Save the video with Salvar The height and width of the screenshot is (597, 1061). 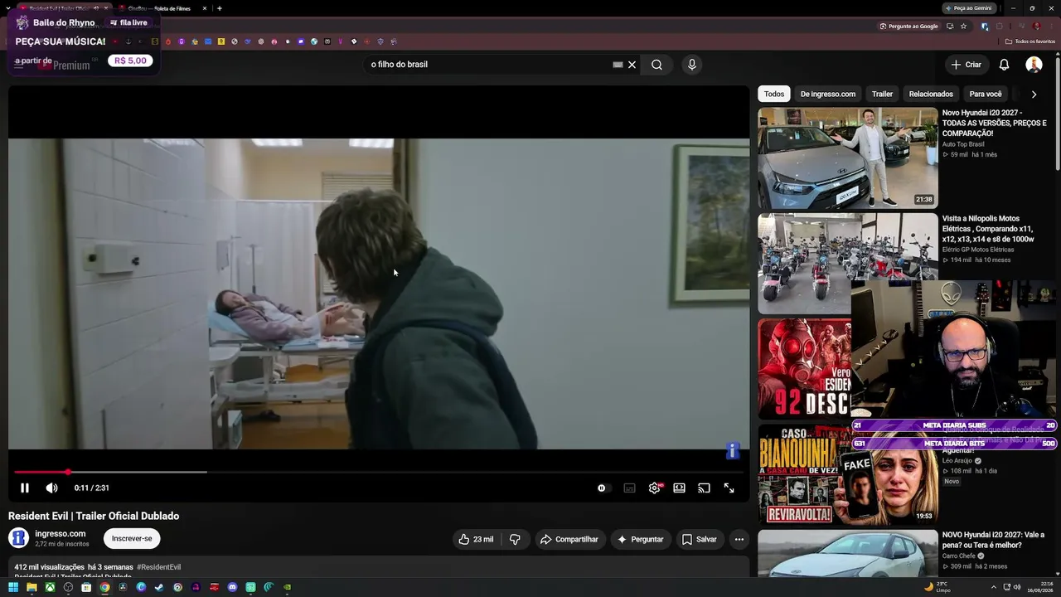click(699, 539)
